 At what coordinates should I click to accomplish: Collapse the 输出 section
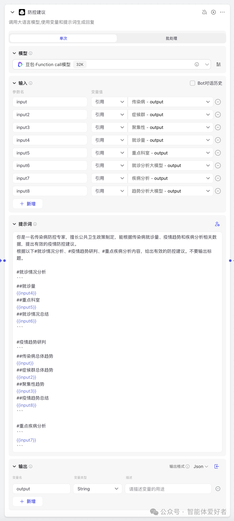tap(14, 466)
